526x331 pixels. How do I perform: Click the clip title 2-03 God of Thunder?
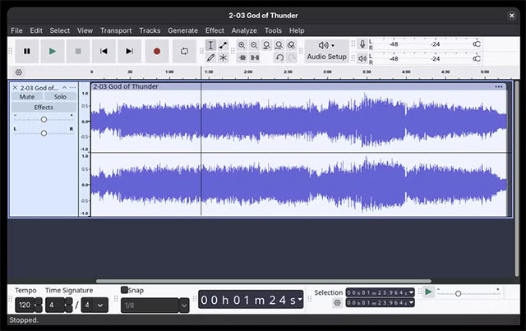pos(126,86)
